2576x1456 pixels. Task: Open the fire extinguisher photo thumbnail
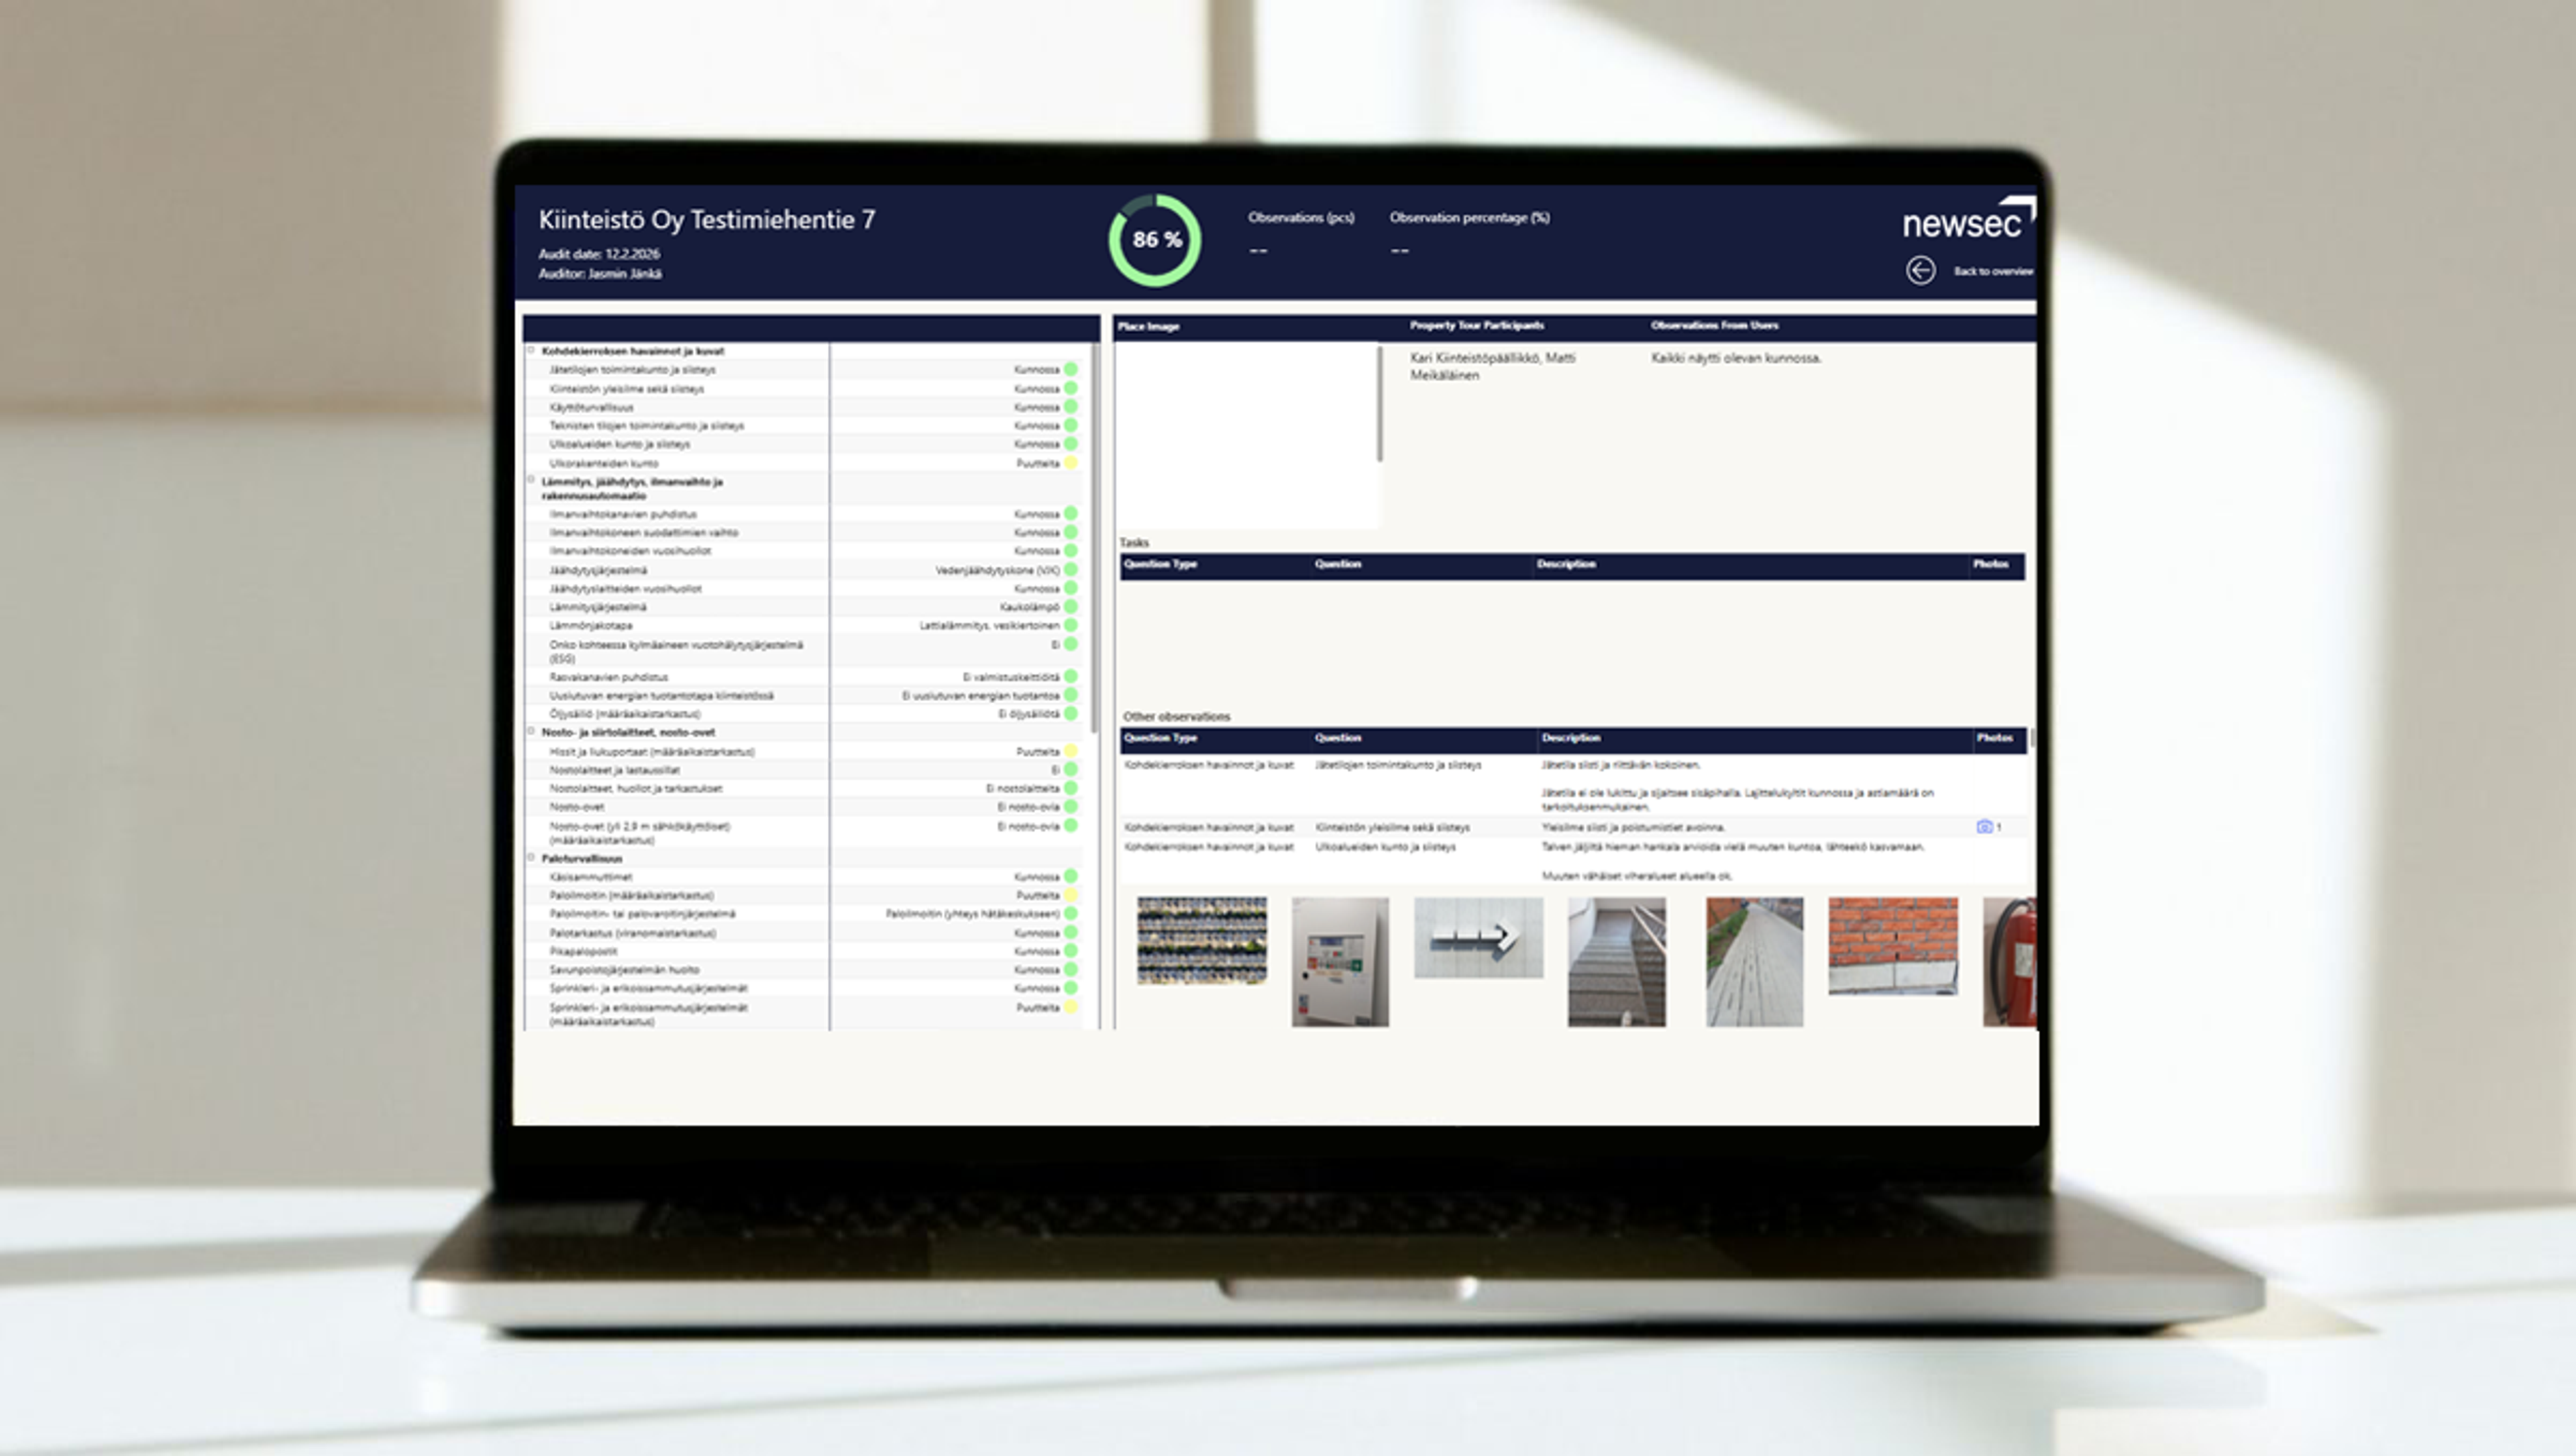click(x=2009, y=961)
